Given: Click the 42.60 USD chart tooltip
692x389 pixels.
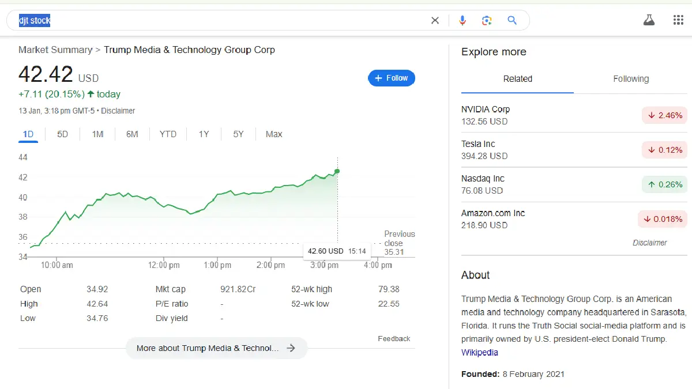Looking at the screenshot, I should pyautogui.click(x=337, y=251).
